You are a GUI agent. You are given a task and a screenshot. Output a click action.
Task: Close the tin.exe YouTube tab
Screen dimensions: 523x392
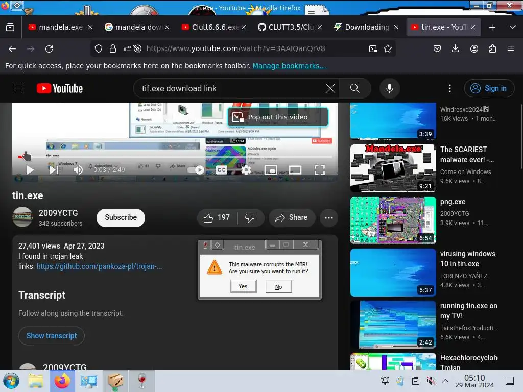(473, 27)
